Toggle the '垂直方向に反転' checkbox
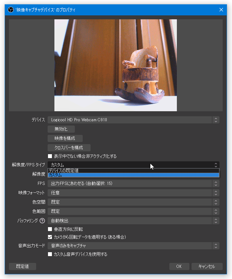Viewport: 232px width, 279px height. 50,229
